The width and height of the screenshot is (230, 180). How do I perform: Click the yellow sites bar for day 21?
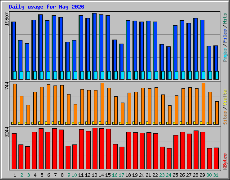click(x=147, y=123)
